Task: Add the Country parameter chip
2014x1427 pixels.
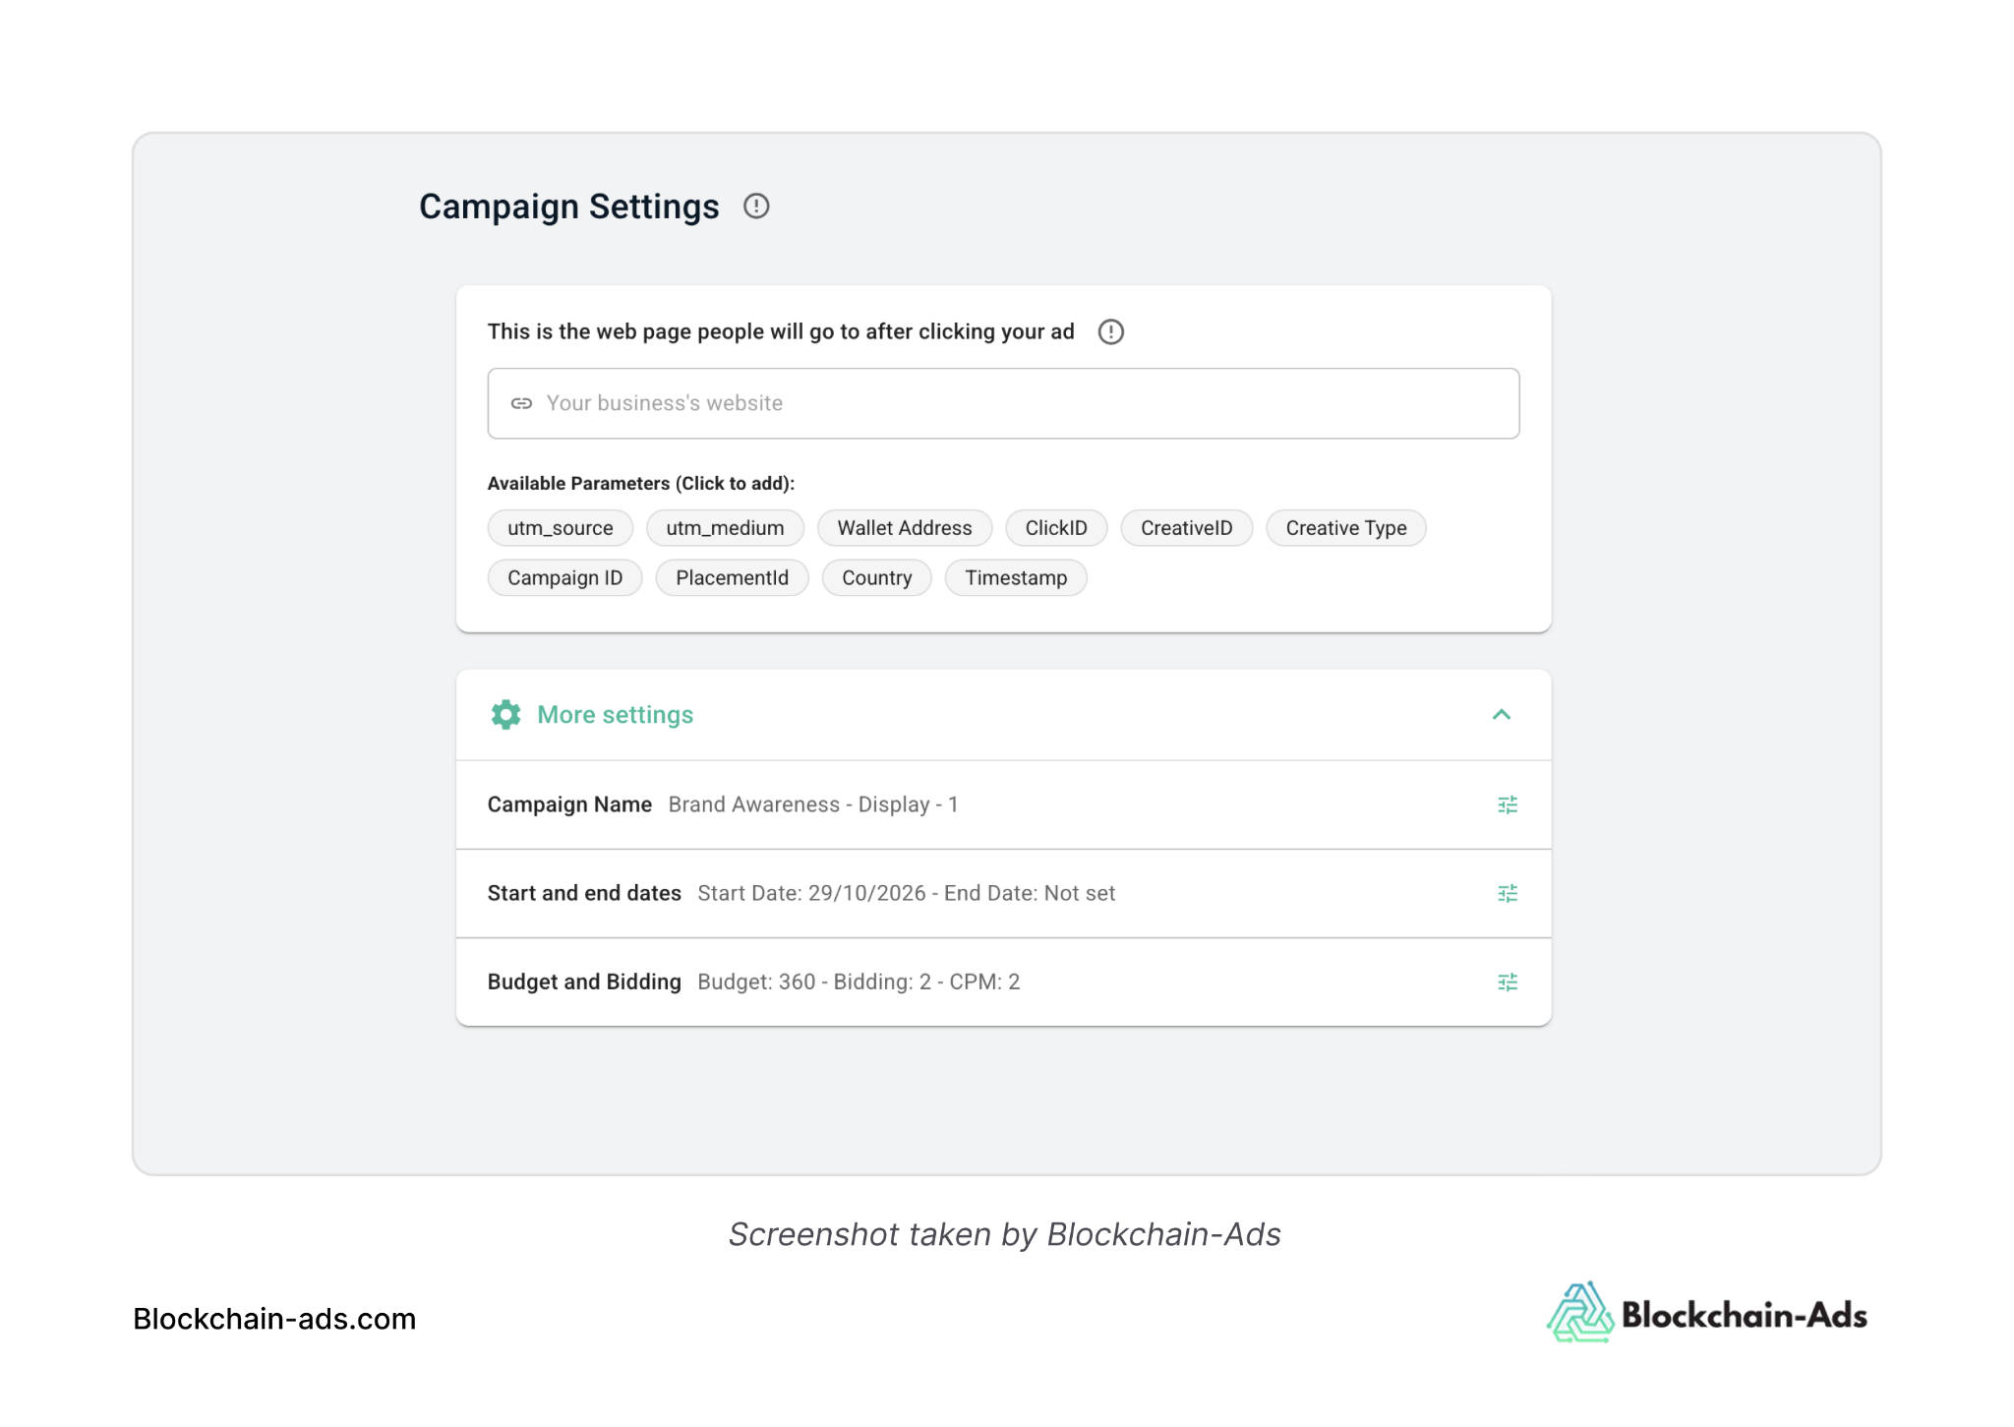Action: [x=876, y=578]
